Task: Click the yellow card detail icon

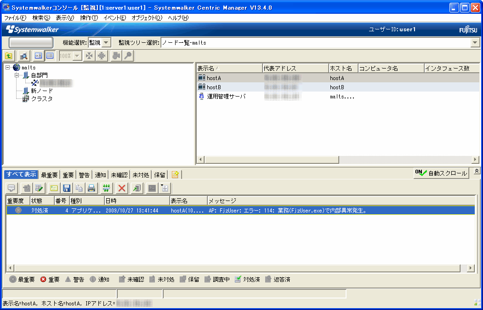Action: 54,188
